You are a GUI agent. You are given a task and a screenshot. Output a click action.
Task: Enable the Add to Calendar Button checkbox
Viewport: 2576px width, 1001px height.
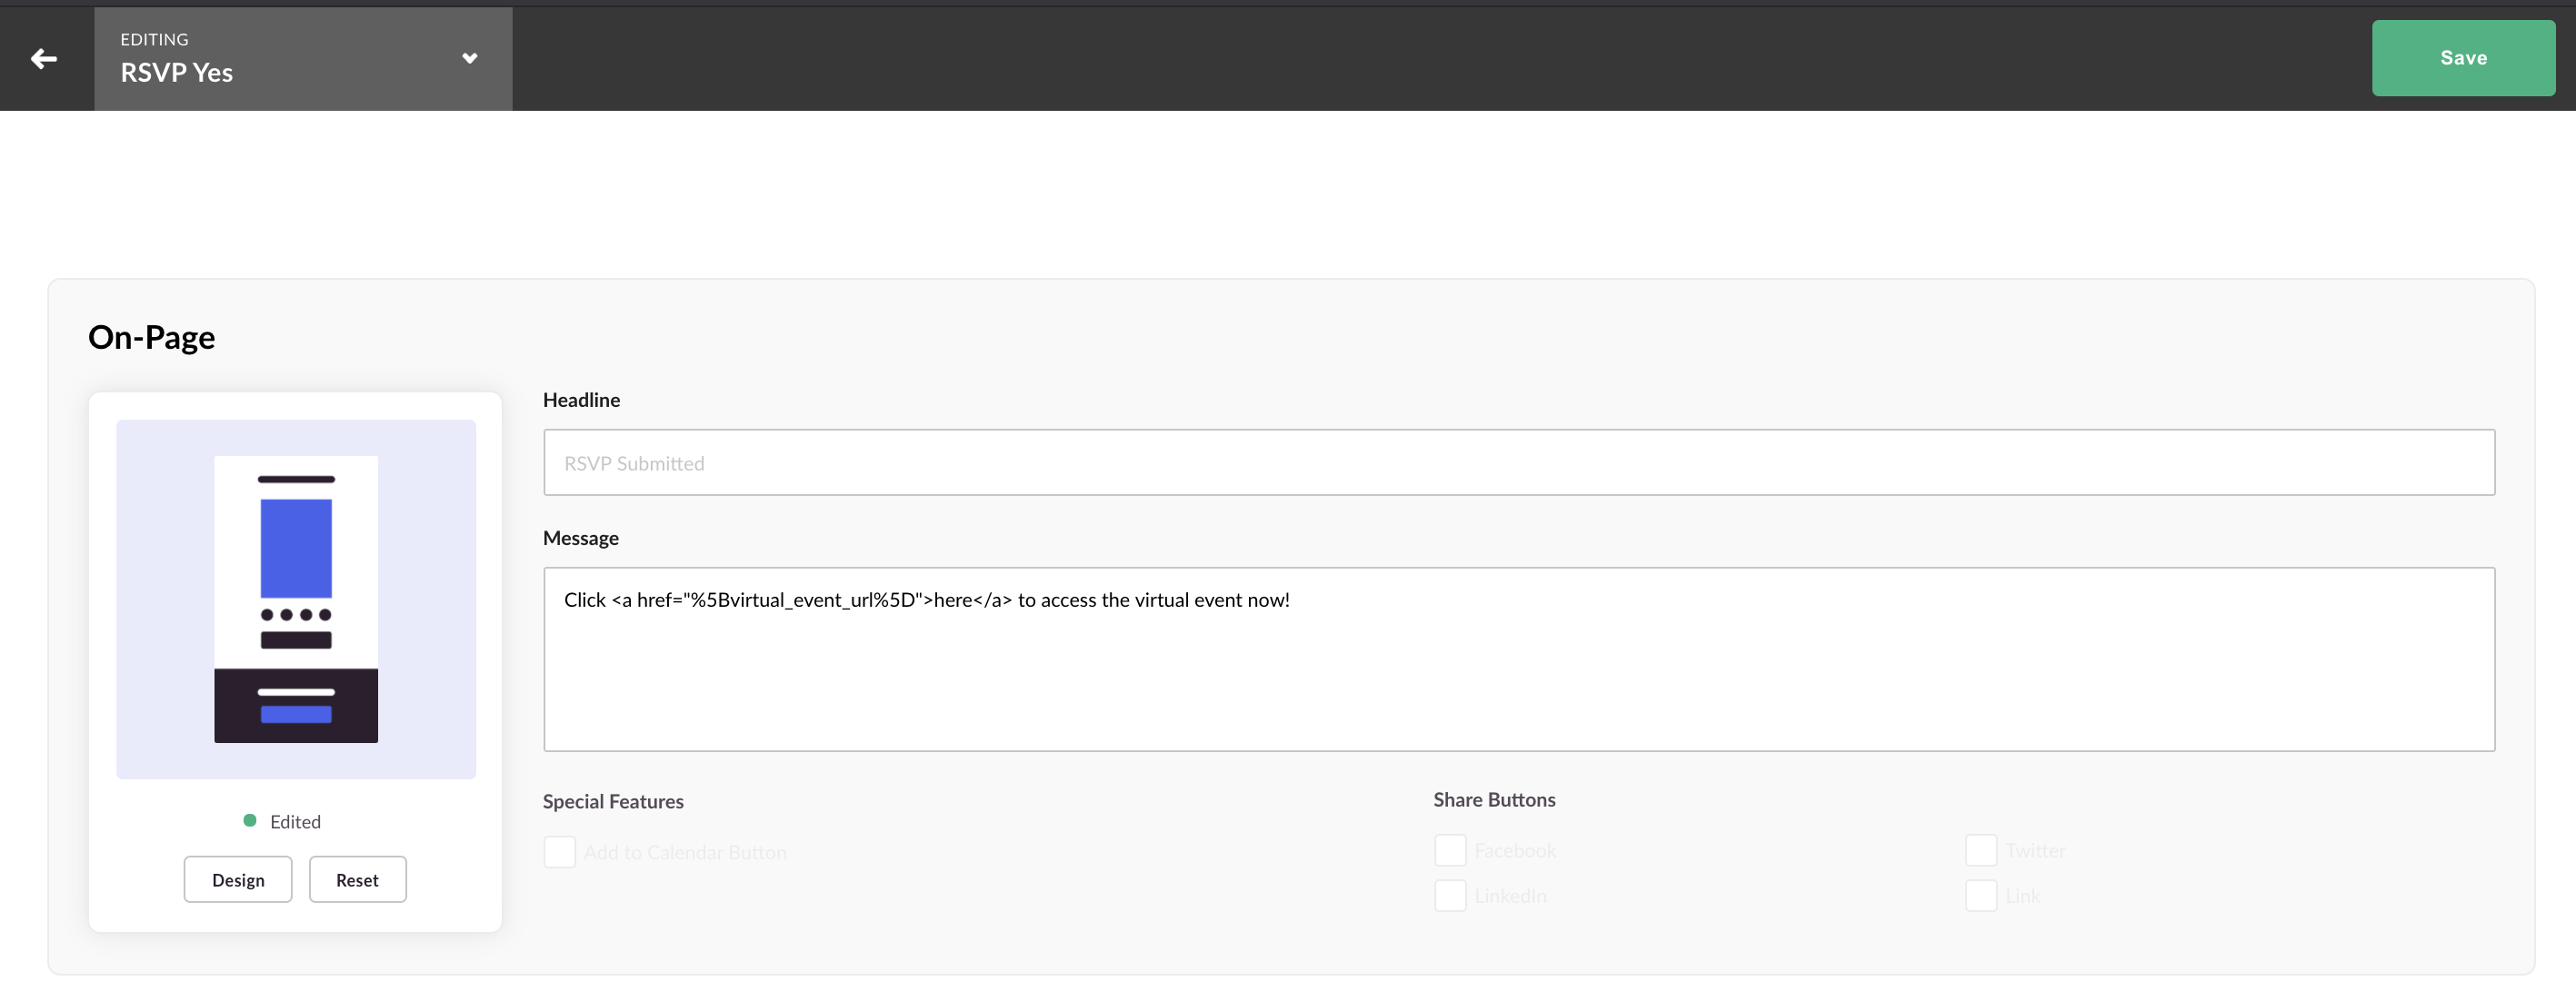[560, 852]
